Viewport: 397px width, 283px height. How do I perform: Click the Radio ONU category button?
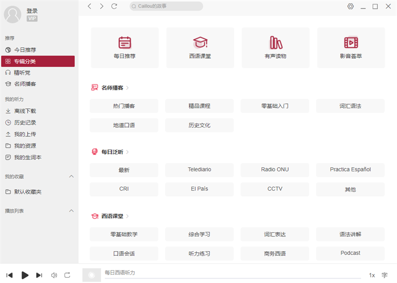click(x=274, y=170)
